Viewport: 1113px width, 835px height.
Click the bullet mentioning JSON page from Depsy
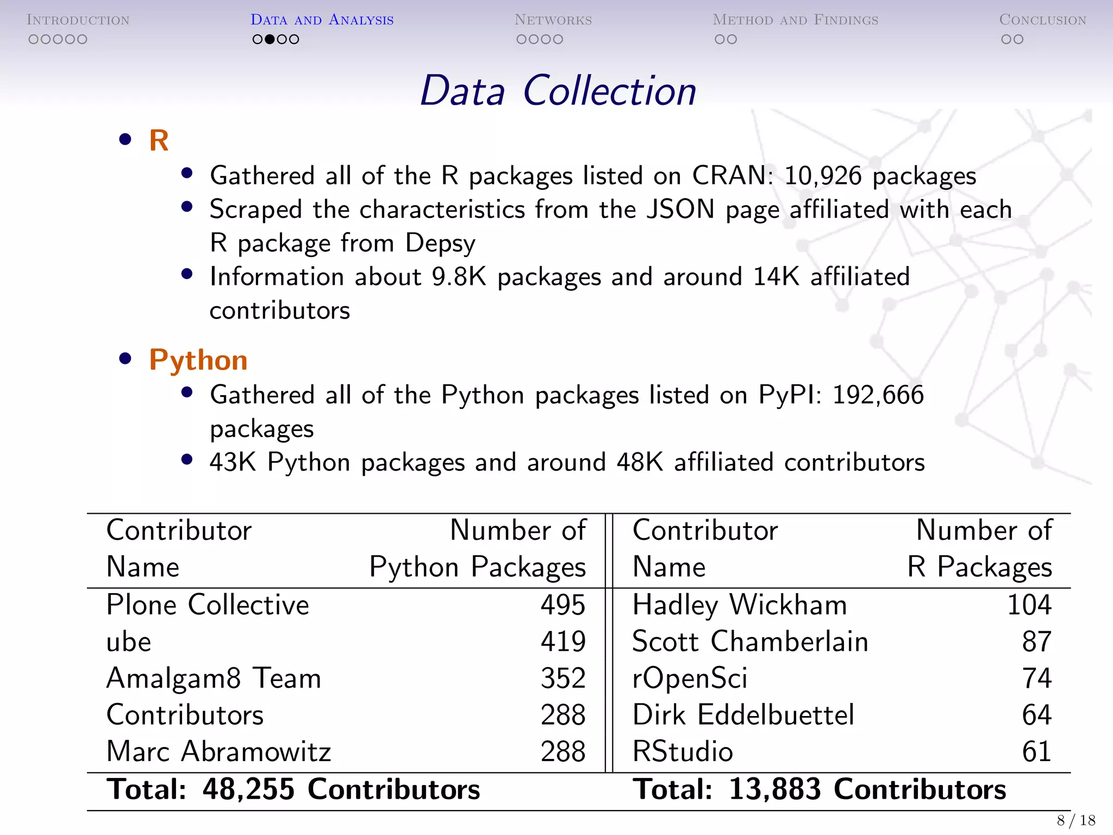(611, 226)
